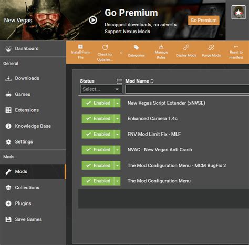Click the Support Nexus Mods text

[127, 32]
